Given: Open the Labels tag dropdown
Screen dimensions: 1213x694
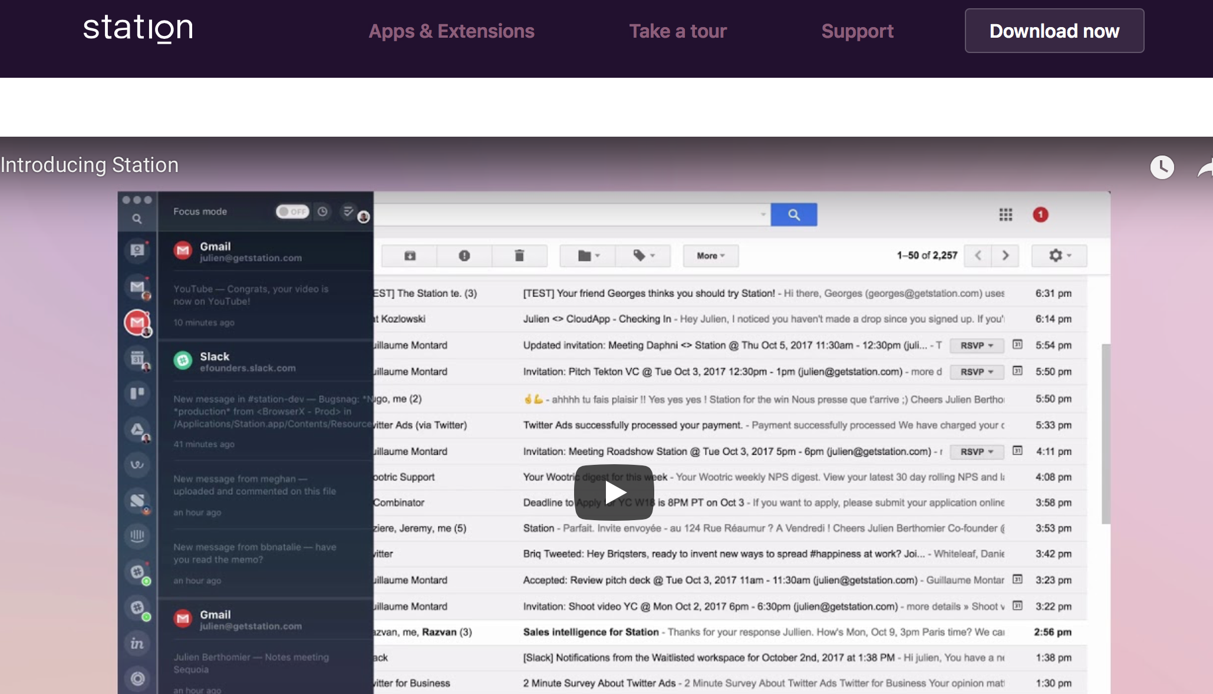Looking at the screenshot, I should pos(643,256).
